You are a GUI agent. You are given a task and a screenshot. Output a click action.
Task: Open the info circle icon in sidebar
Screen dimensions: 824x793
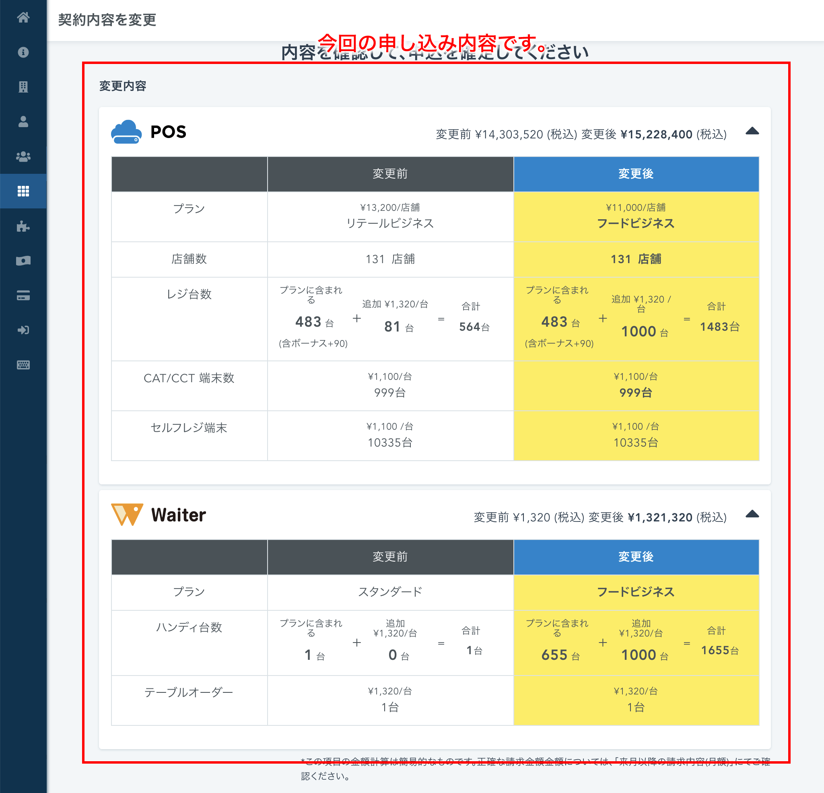tap(23, 52)
